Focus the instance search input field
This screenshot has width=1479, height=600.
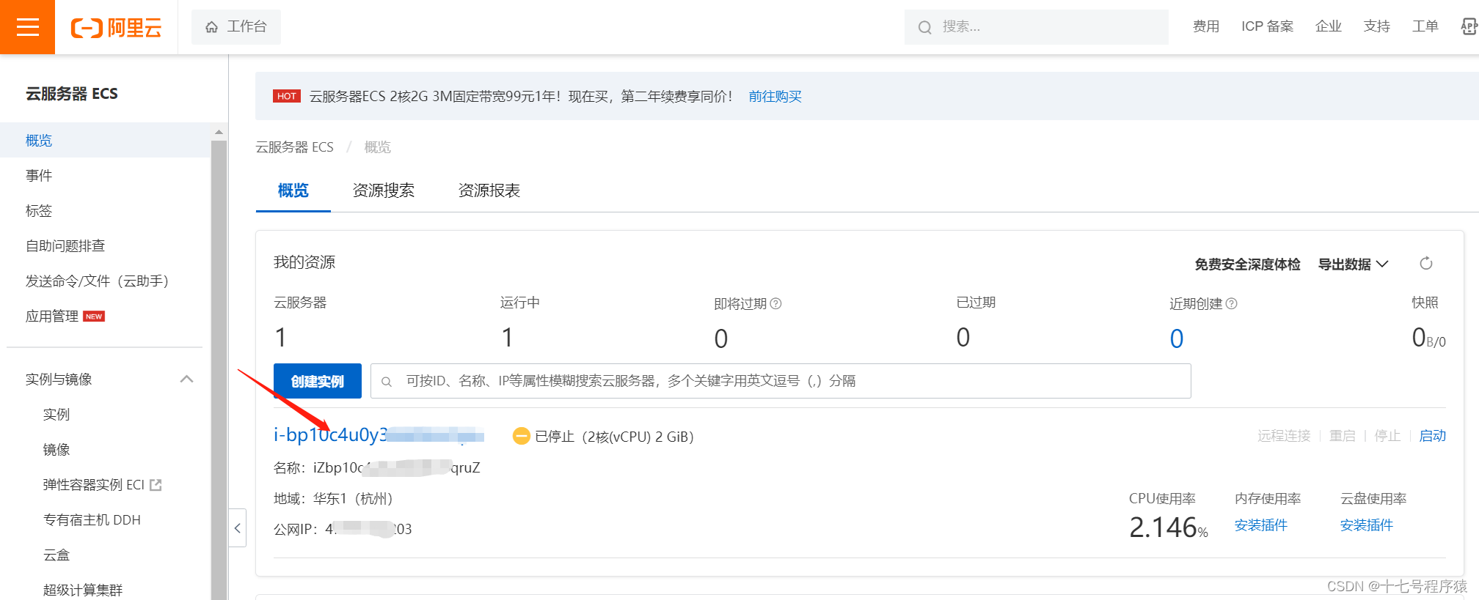(781, 381)
